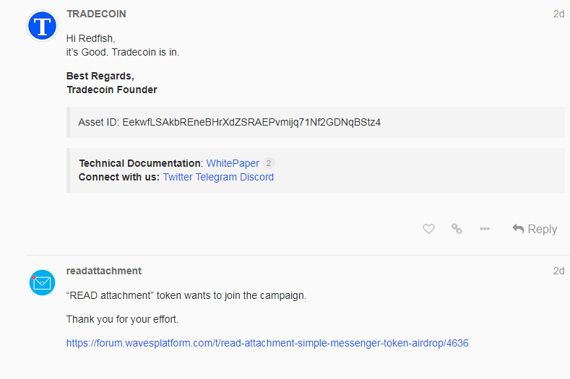Viewport: 570px width, 379px height.
Task: Open the WhitePaper link
Action: pos(233,163)
